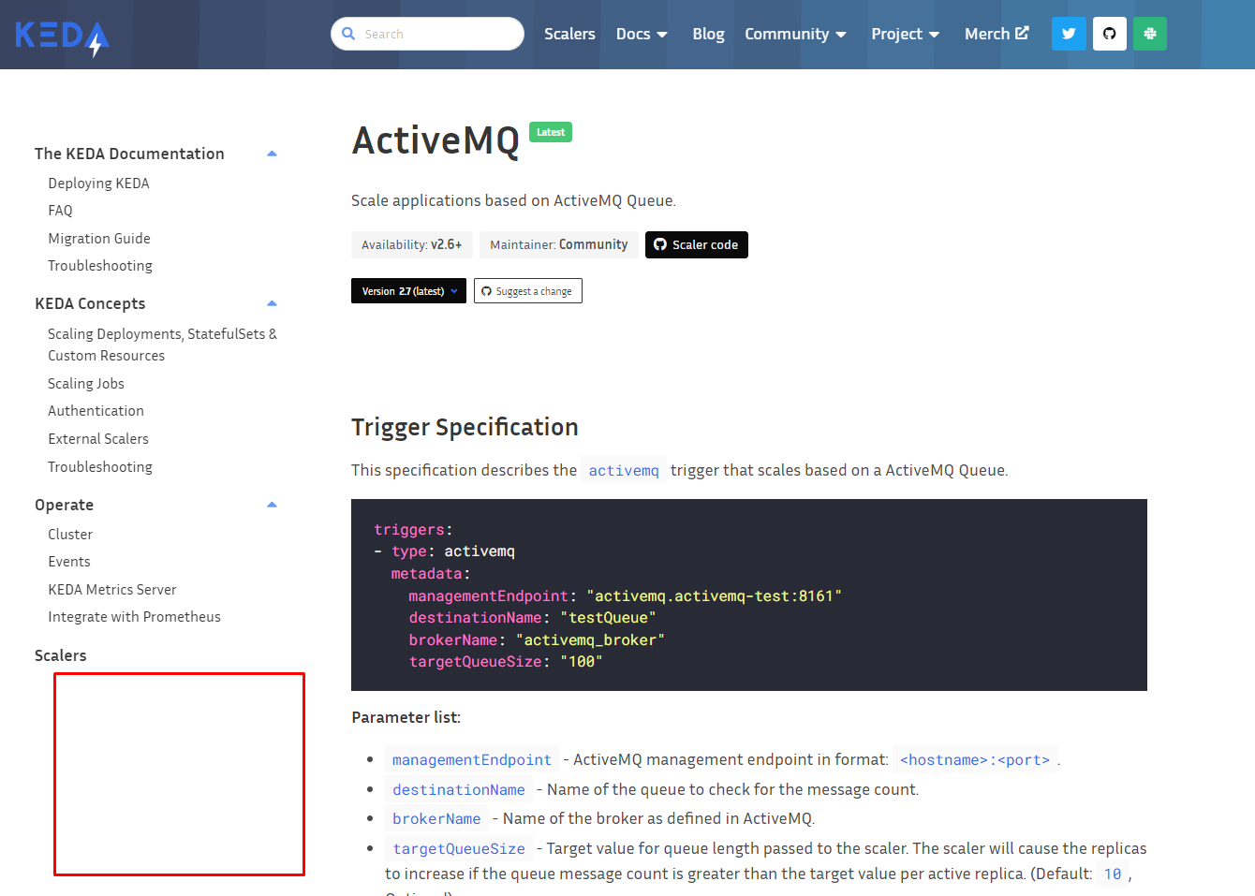Viewport: 1255px width, 896px height.
Task: Click the GitHub icon inside the Scaler code button
Action: (x=662, y=244)
